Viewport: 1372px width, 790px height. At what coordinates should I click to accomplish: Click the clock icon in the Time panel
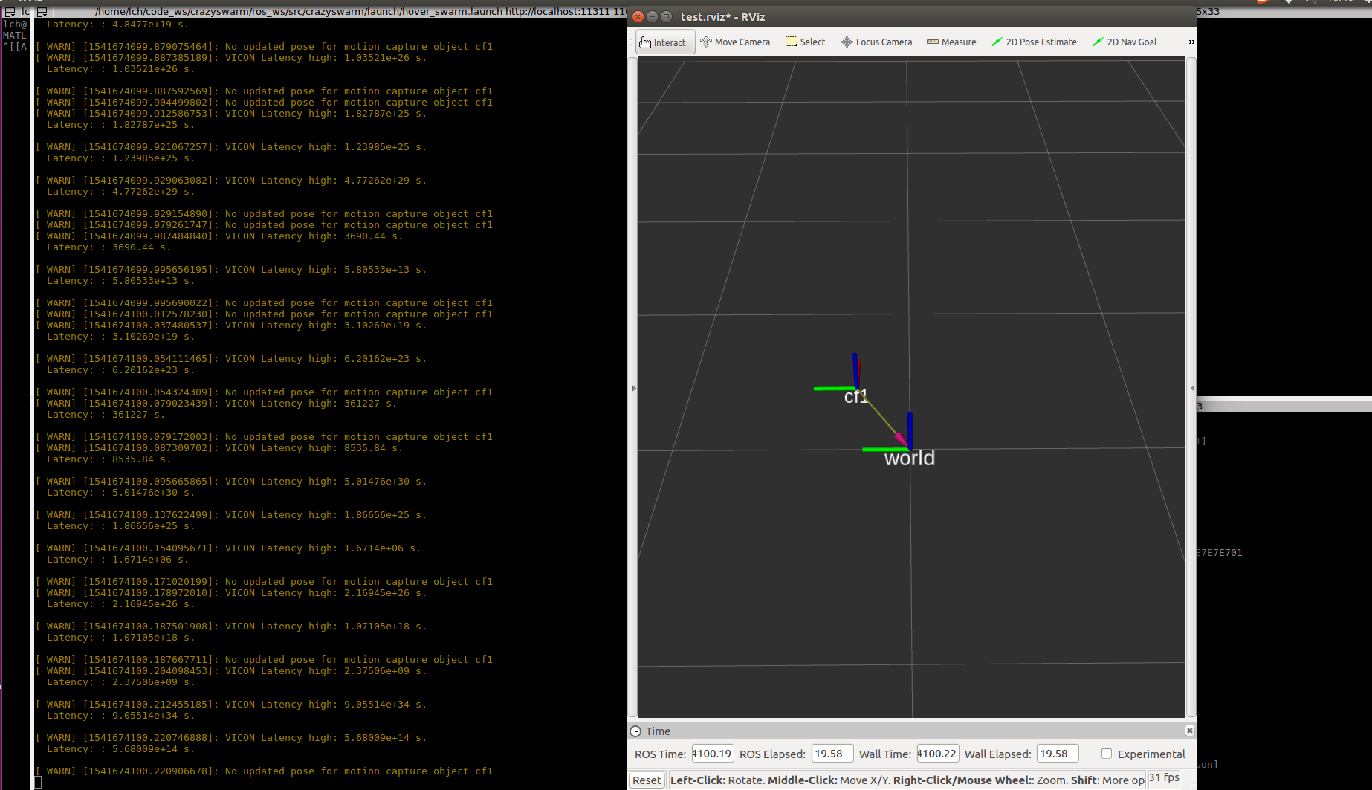[x=637, y=731]
